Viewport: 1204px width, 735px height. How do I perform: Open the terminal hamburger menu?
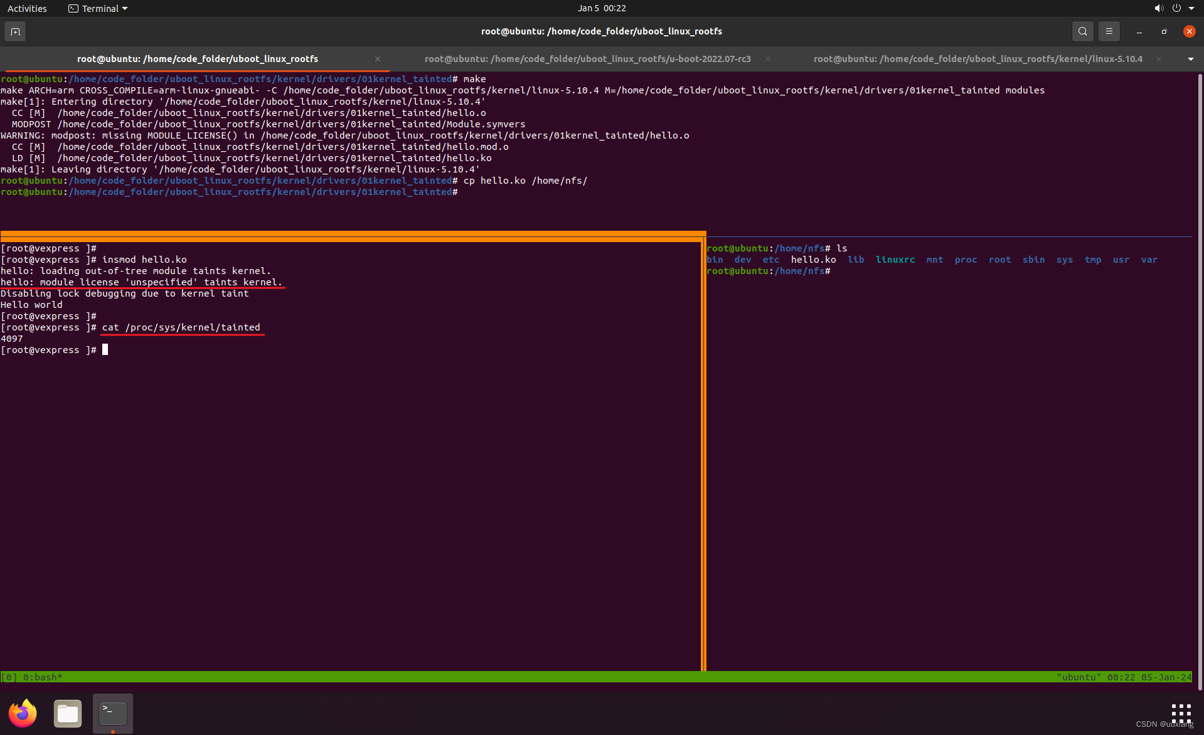click(x=1109, y=31)
